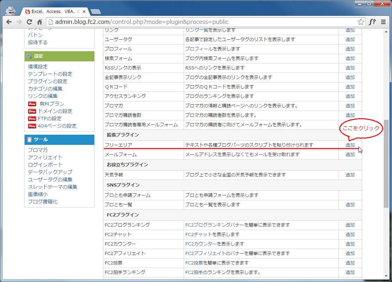Viewport: 392px width, 282px height.
Task: Open データバックアップ under ツール
Action: coord(50,172)
